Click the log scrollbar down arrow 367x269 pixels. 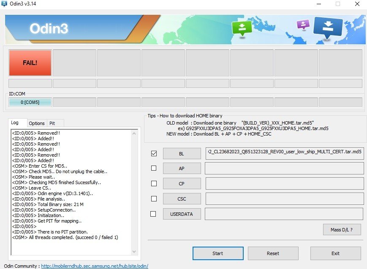(135, 252)
